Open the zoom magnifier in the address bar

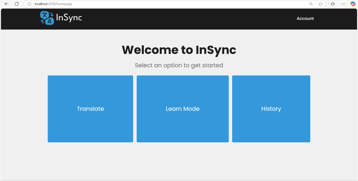click(311, 4)
